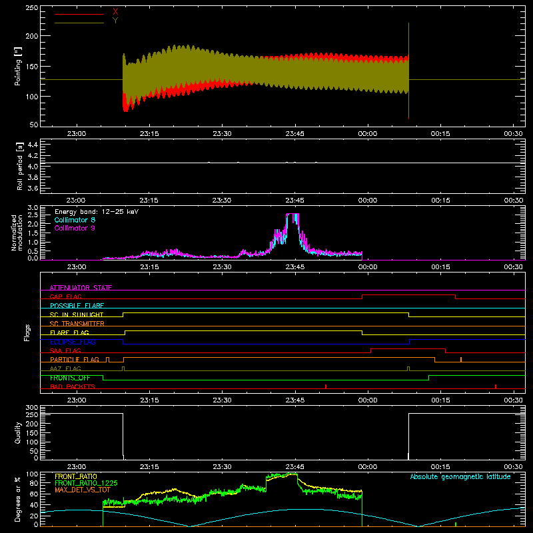Click the 00:15 tick under flags plot

tap(440, 400)
